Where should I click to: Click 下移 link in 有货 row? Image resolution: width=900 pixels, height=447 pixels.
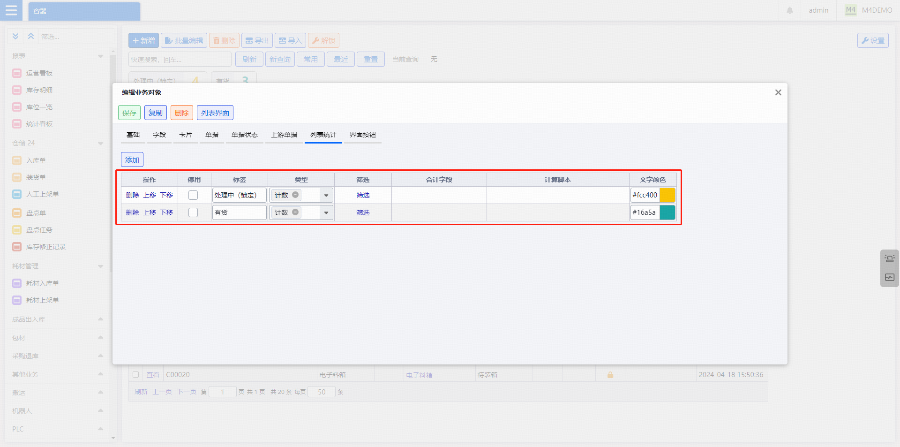click(166, 212)
